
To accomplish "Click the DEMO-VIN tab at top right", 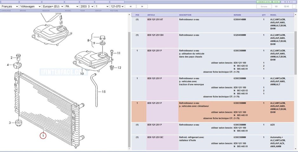I will point(264,2).
